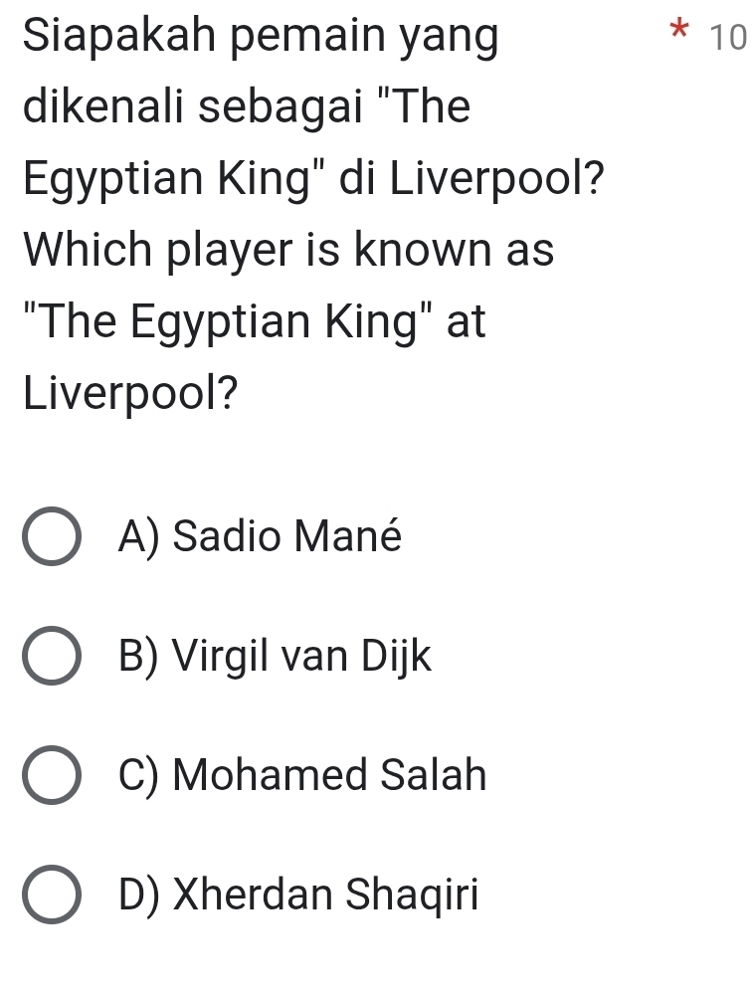Click the 'Siapakah pemain yang' question line
The height and width of the screenshot is (995, 752).
pos(261,38)
